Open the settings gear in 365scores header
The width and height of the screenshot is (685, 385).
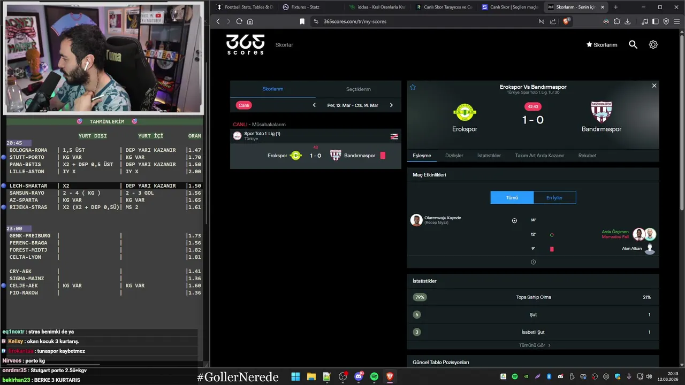[653, 45]
